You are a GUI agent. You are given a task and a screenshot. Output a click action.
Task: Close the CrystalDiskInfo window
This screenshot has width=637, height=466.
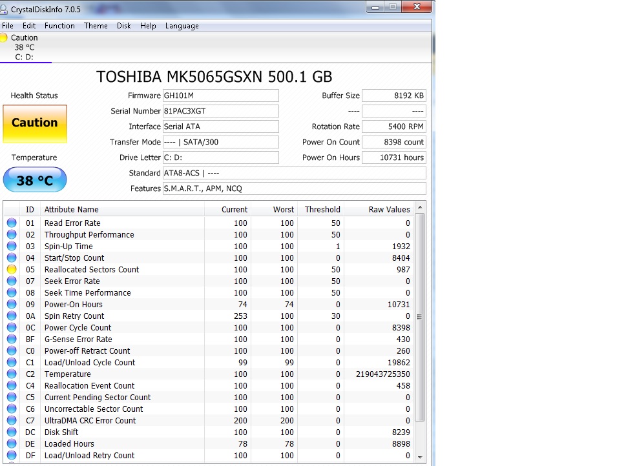click(417, 7)
